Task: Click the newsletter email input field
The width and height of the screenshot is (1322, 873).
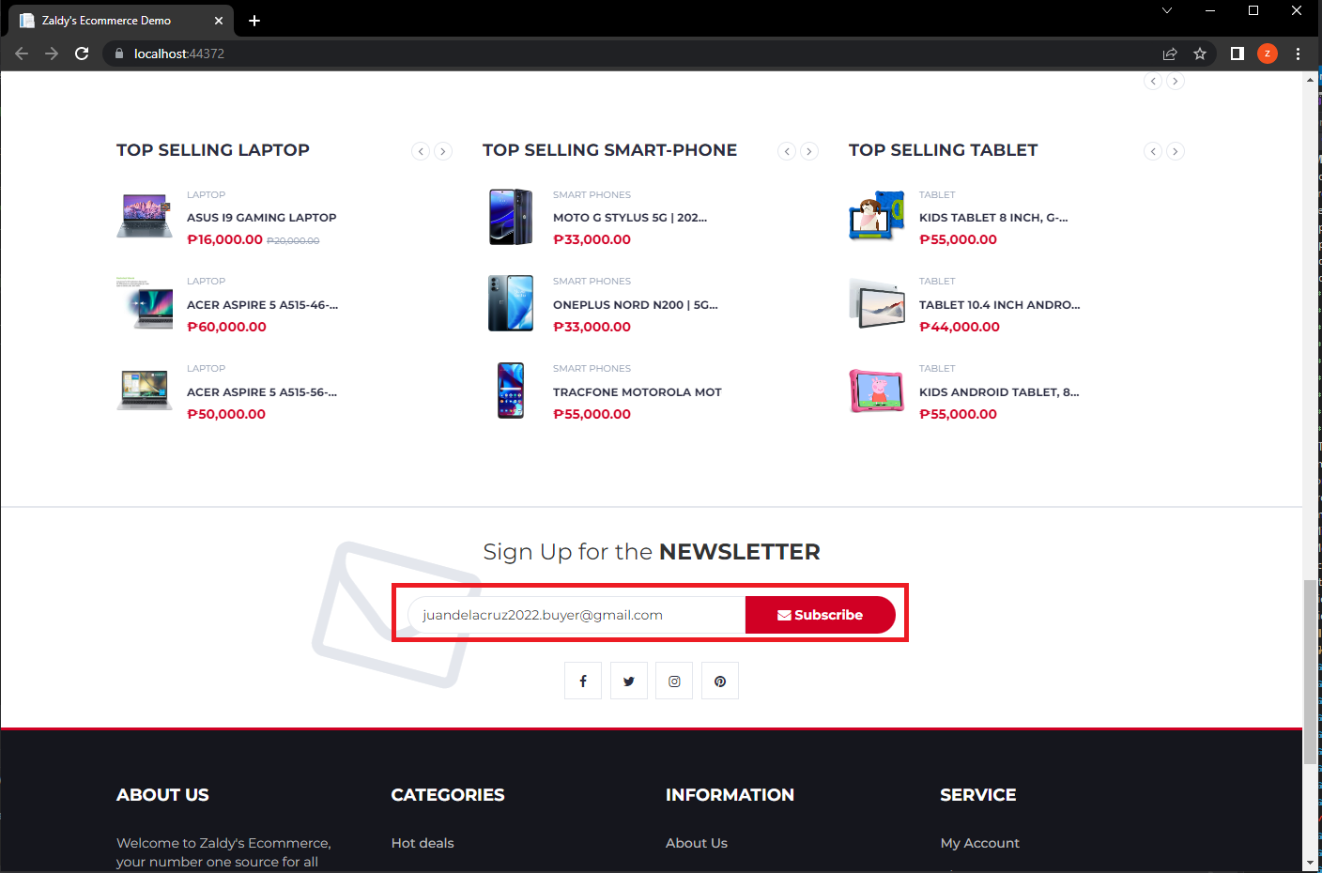Action: click(x=573, y=615)
